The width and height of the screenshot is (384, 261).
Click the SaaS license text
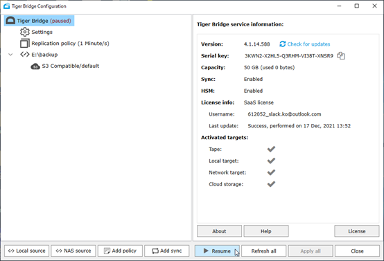coord(259,102)
